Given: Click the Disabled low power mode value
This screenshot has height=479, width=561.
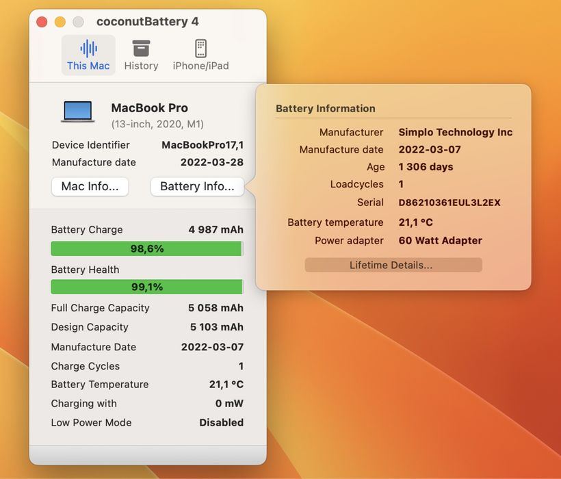Looking at the screenshot, I should (x=222, y=422).
